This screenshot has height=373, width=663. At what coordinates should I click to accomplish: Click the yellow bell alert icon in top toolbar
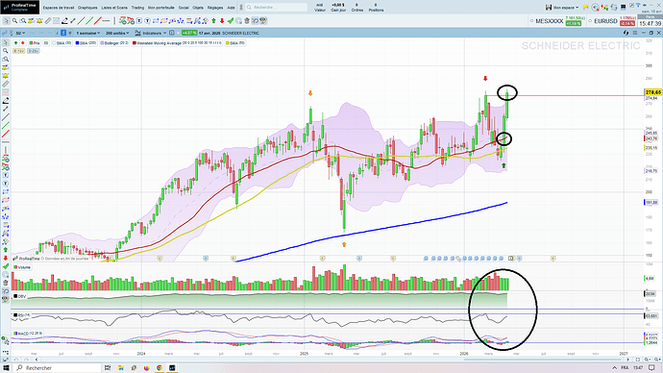pyautogui.click(x=39, y=21)
